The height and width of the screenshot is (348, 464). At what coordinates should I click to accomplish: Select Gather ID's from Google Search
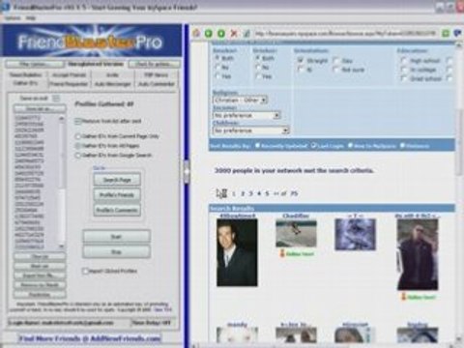(77, 156)
